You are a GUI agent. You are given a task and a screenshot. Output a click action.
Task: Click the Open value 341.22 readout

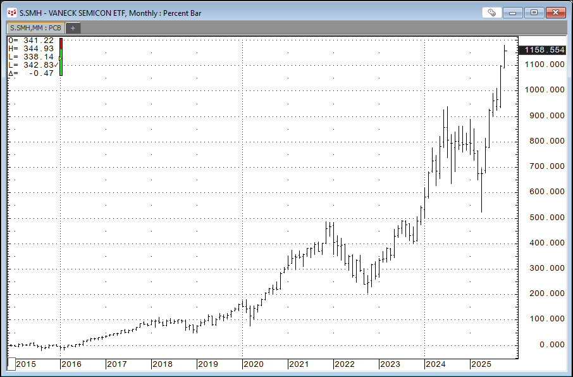[x=32, y=40]
